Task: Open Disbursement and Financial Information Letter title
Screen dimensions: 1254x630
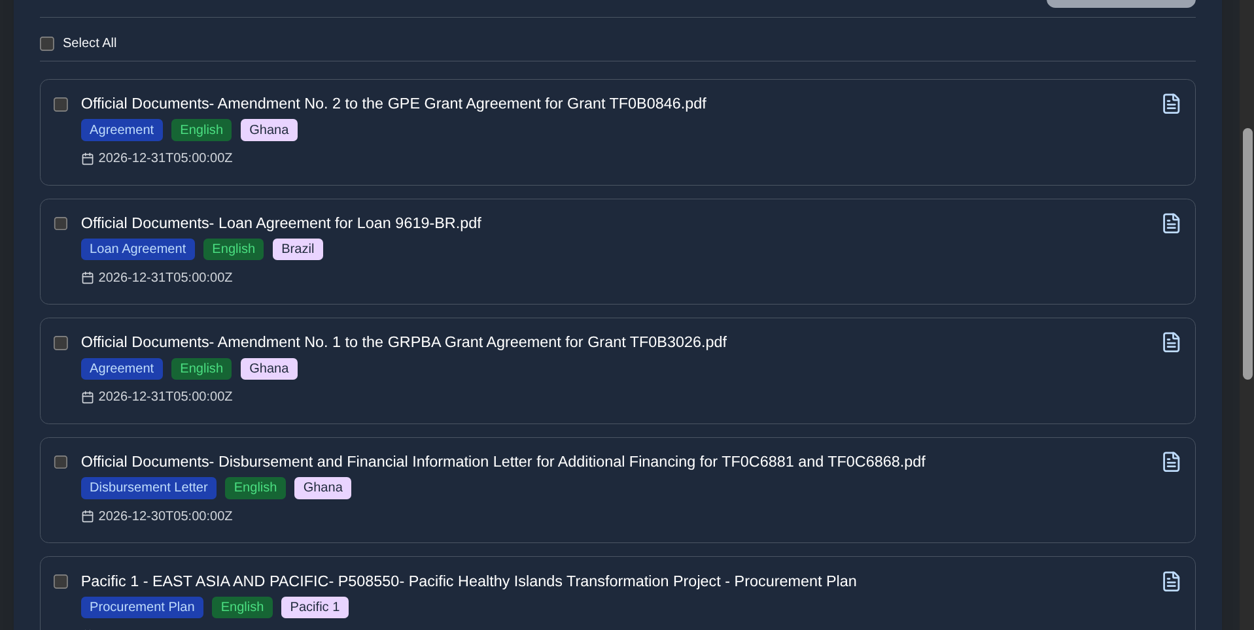Action: point(503,462)
